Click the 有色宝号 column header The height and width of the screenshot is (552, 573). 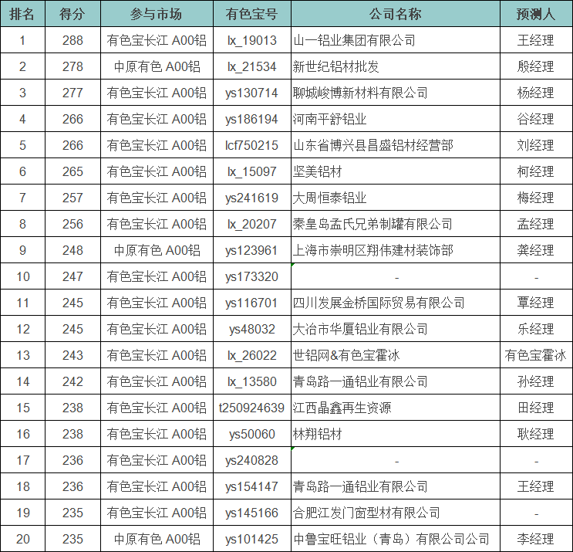(251, 14)
